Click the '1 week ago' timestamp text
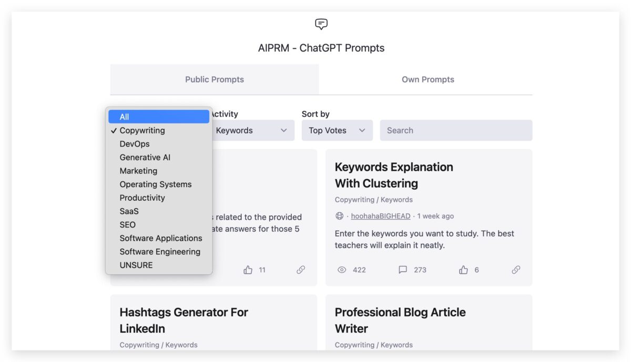This screenshot has height=362, width=631. pyautogui.click(x=435, y=216)
